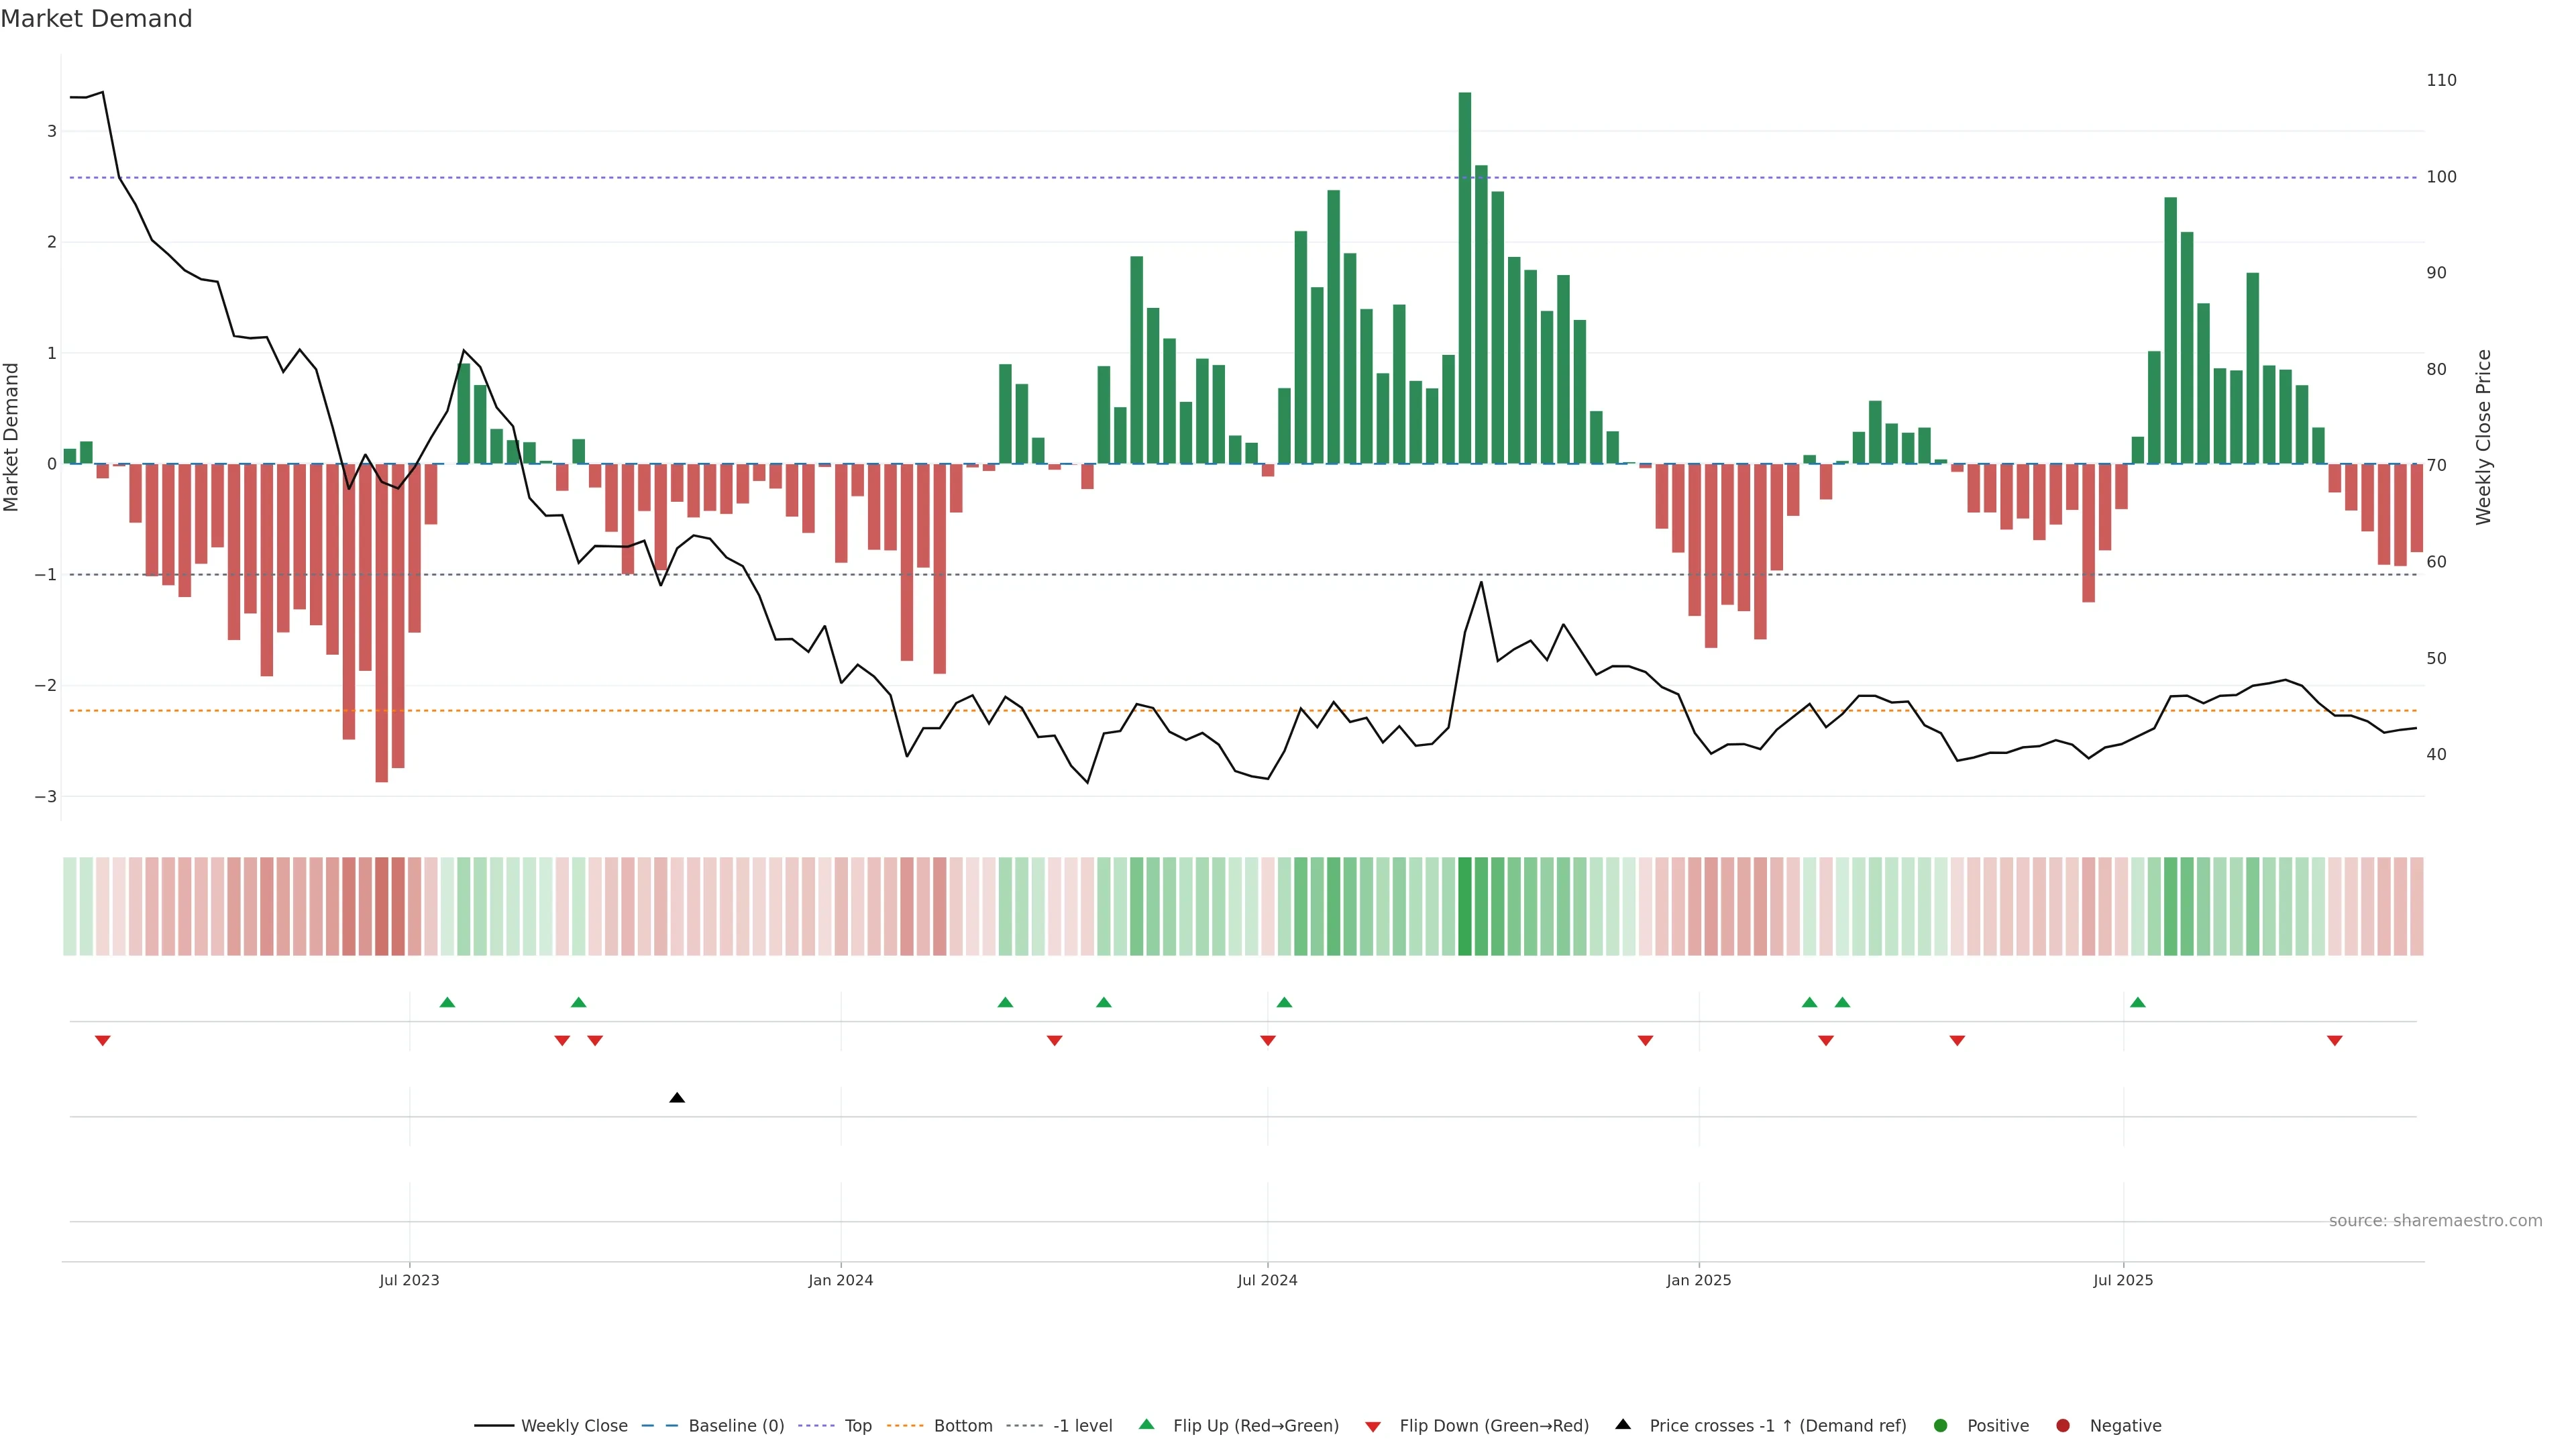Hide Flip Up (Red→Green) legend series
Screen dimensions: 2576x1449
(x=1255, y=1426)
